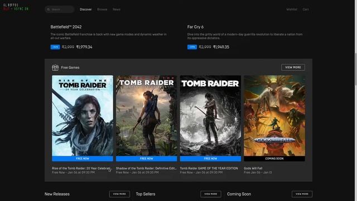Click Free Now bar under Shadow of Tomb Raider
This screenshot has width=357, height=201.
[146, 159]
